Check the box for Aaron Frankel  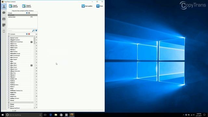point(9,38)
